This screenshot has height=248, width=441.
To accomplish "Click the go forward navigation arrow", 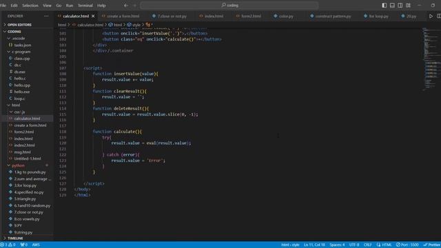I will (x=134, y=6).
